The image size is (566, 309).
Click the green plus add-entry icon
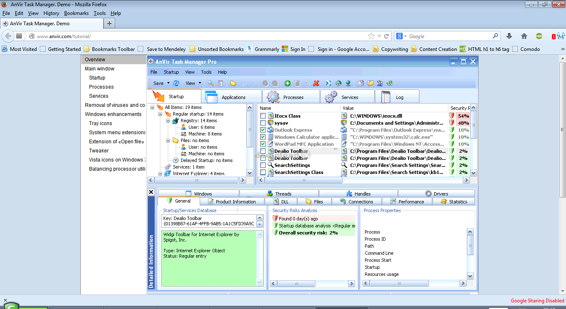[x=288, y=83]
